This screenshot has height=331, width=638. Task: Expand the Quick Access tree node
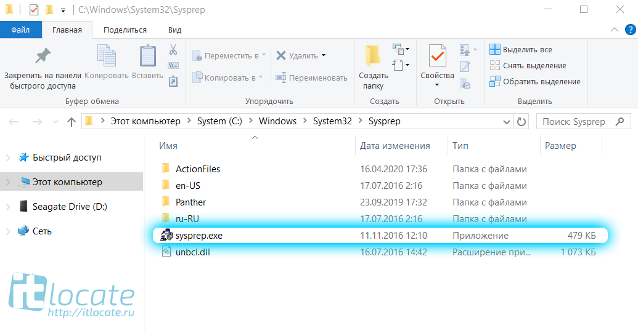[x=8, y=158]
